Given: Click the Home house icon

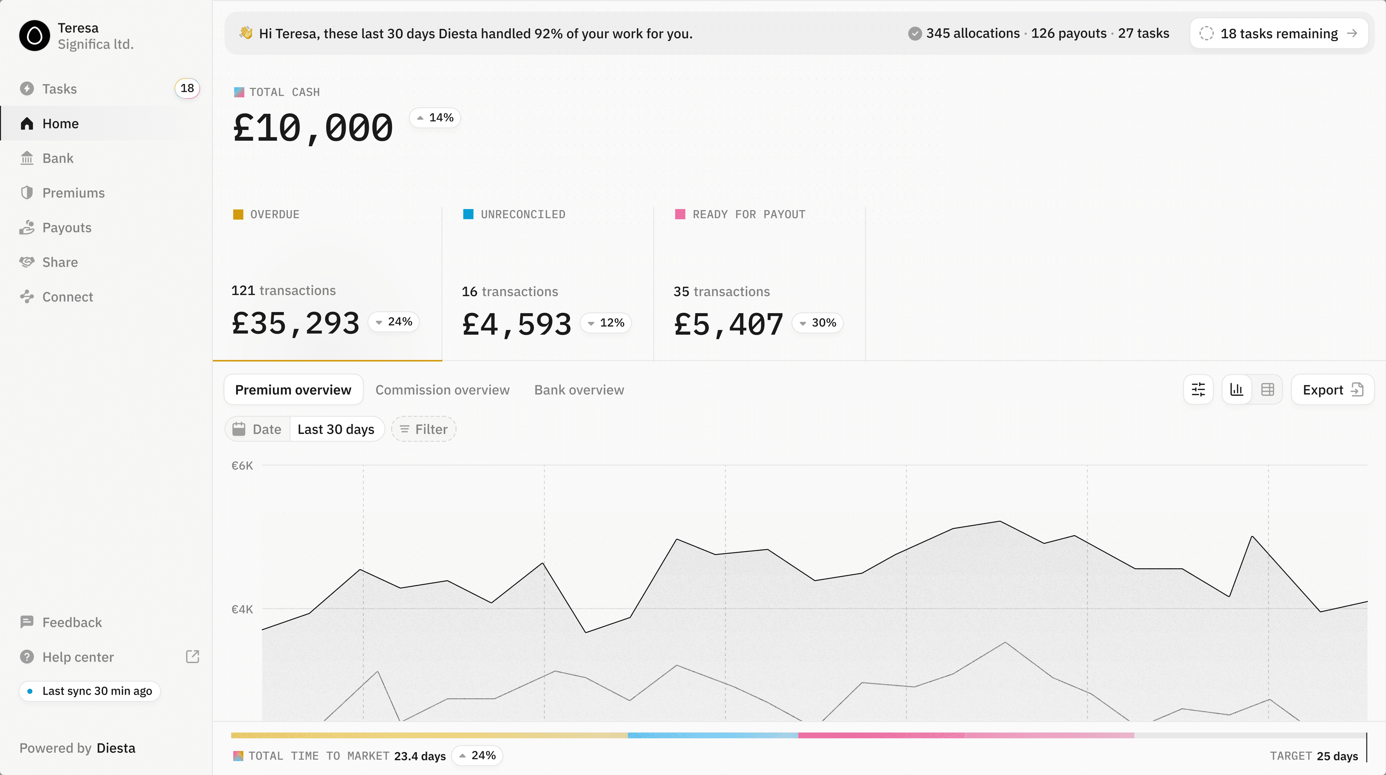Looking at the screenshot, I should pos(27,124).
